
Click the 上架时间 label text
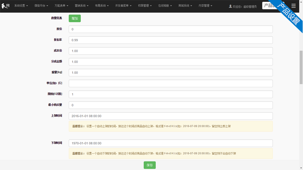point(56,116)
